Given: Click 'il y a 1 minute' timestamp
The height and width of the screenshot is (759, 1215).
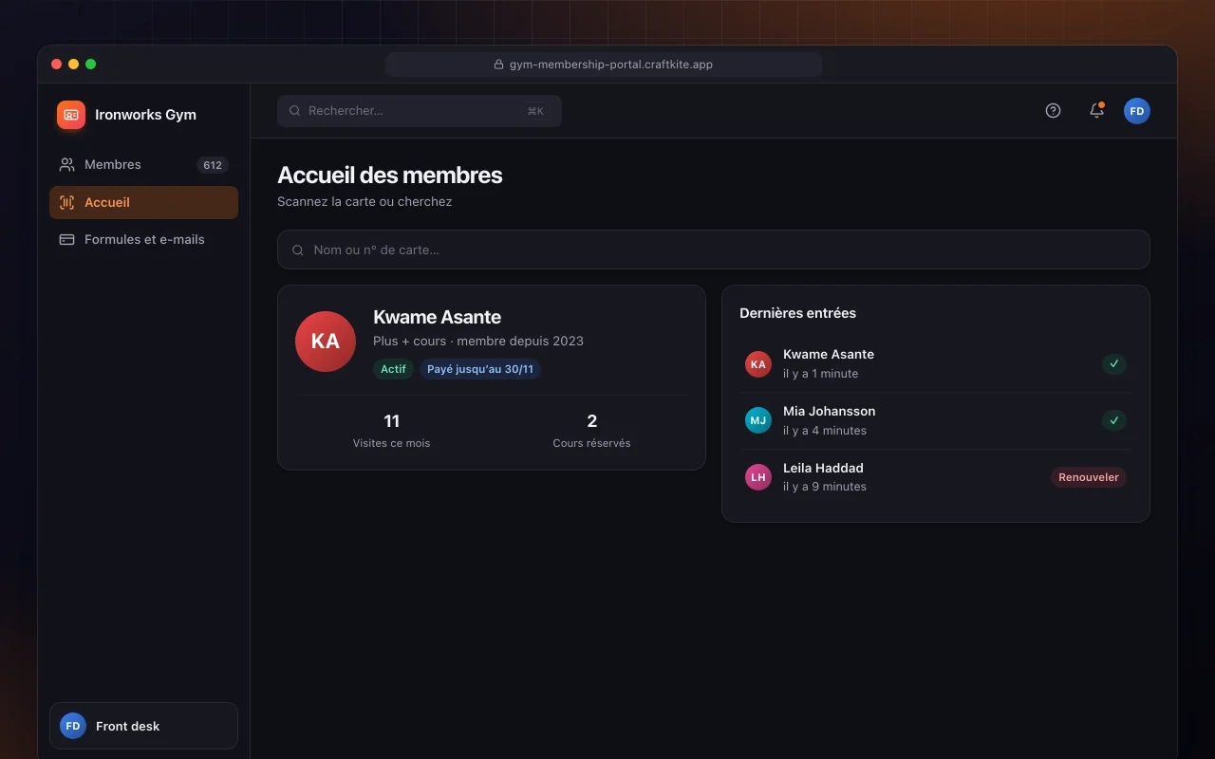Looking at the screenshot, I should pos(820,374).
